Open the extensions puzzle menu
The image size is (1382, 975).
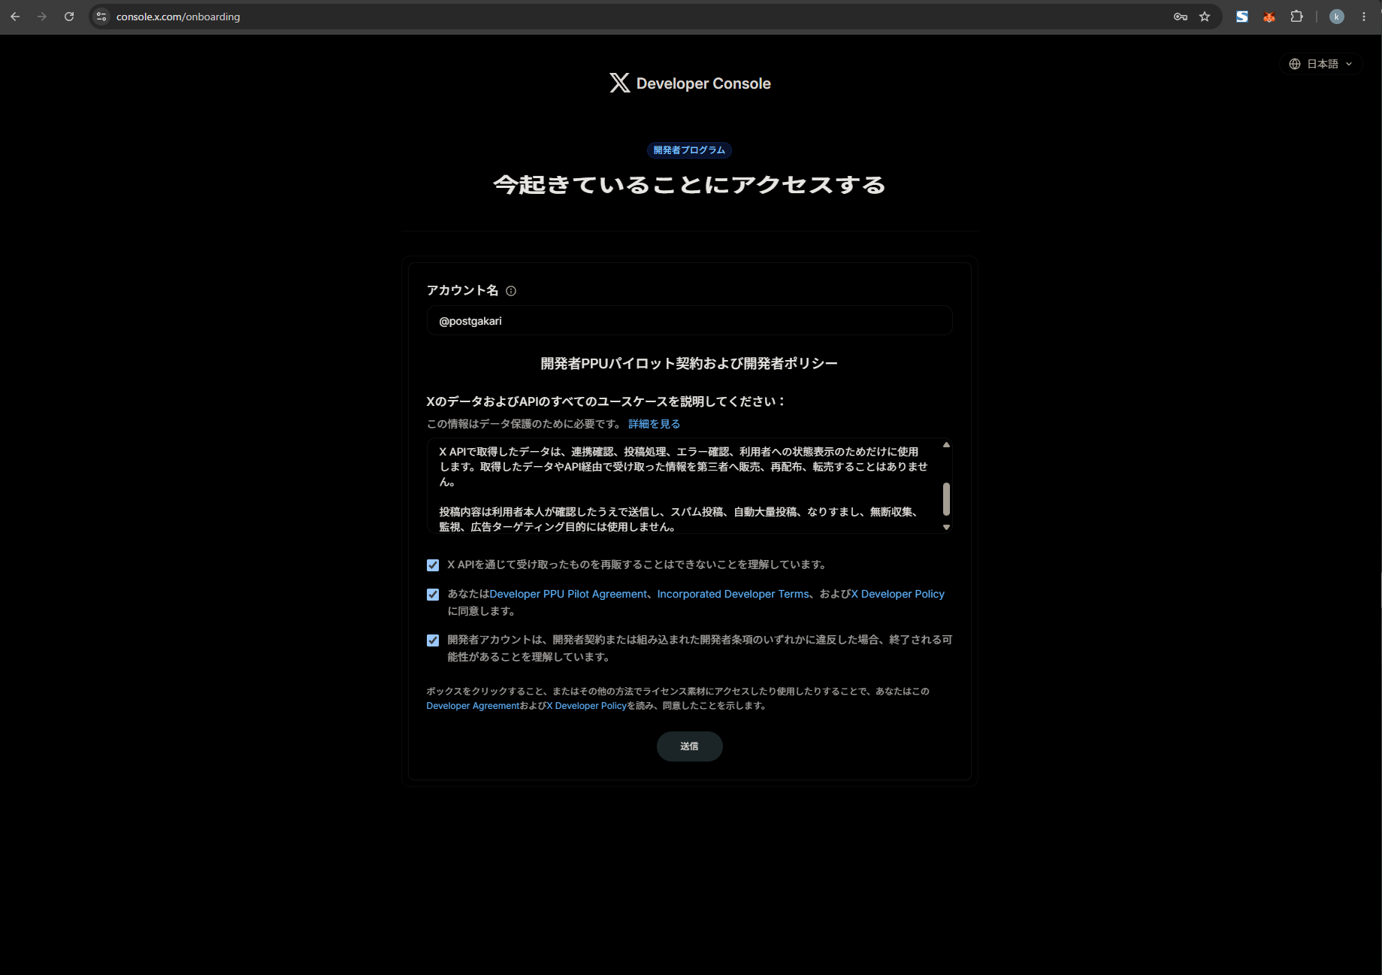pyautogui.click(x=1296, y=17)
